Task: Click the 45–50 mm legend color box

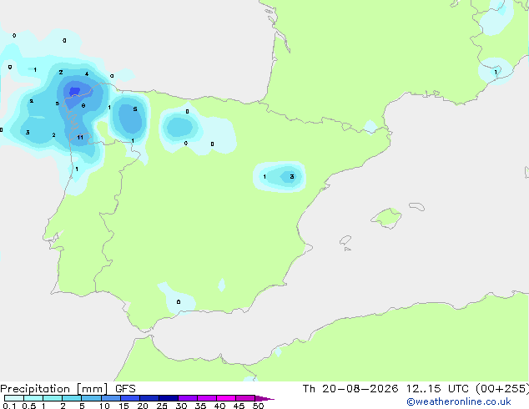Action: tap(245, 398)
